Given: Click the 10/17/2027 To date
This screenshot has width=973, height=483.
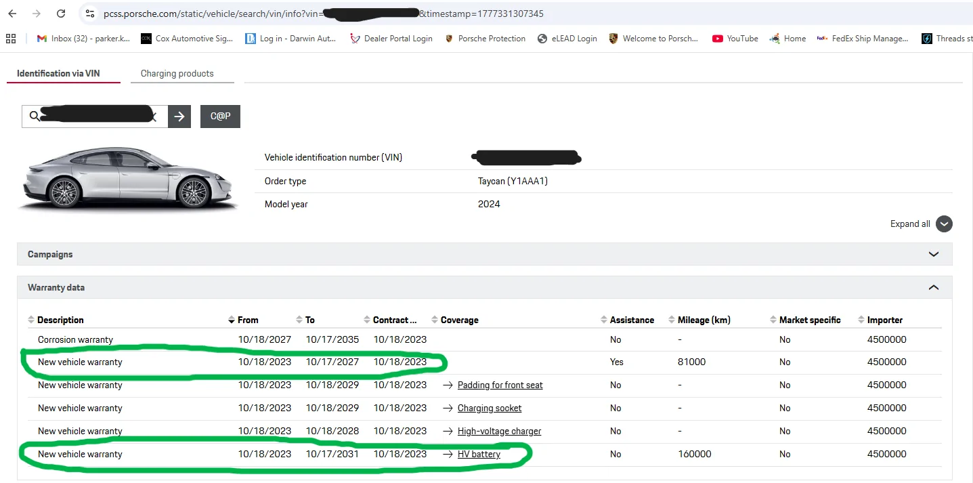Looking at the screenshot, I should coord(332,362).
